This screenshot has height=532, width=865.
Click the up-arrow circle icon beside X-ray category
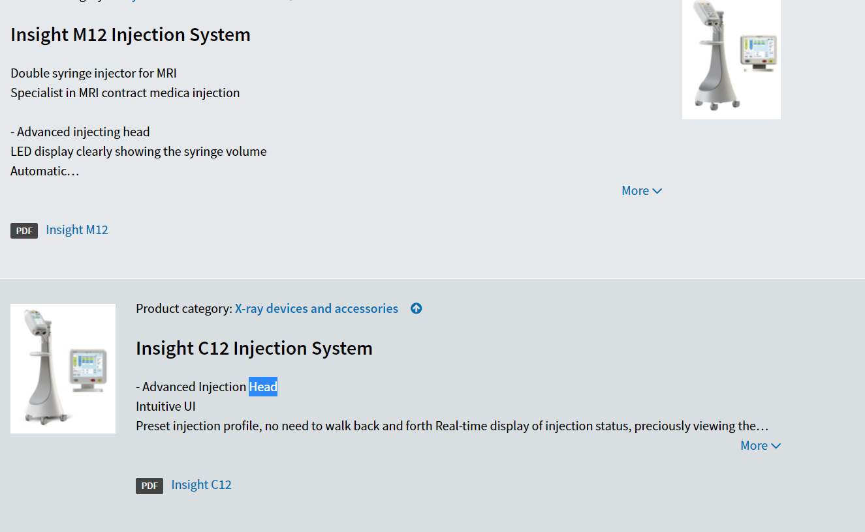(416, 308)
